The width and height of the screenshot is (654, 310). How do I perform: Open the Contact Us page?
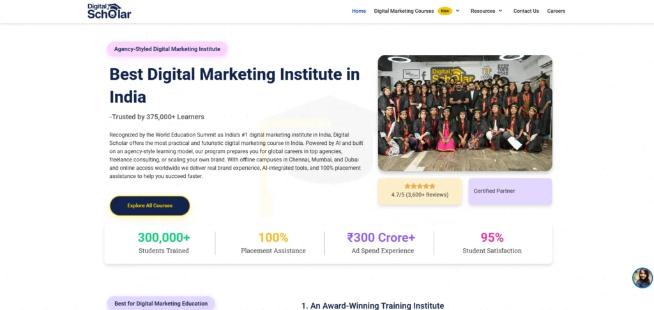(526, 11)
